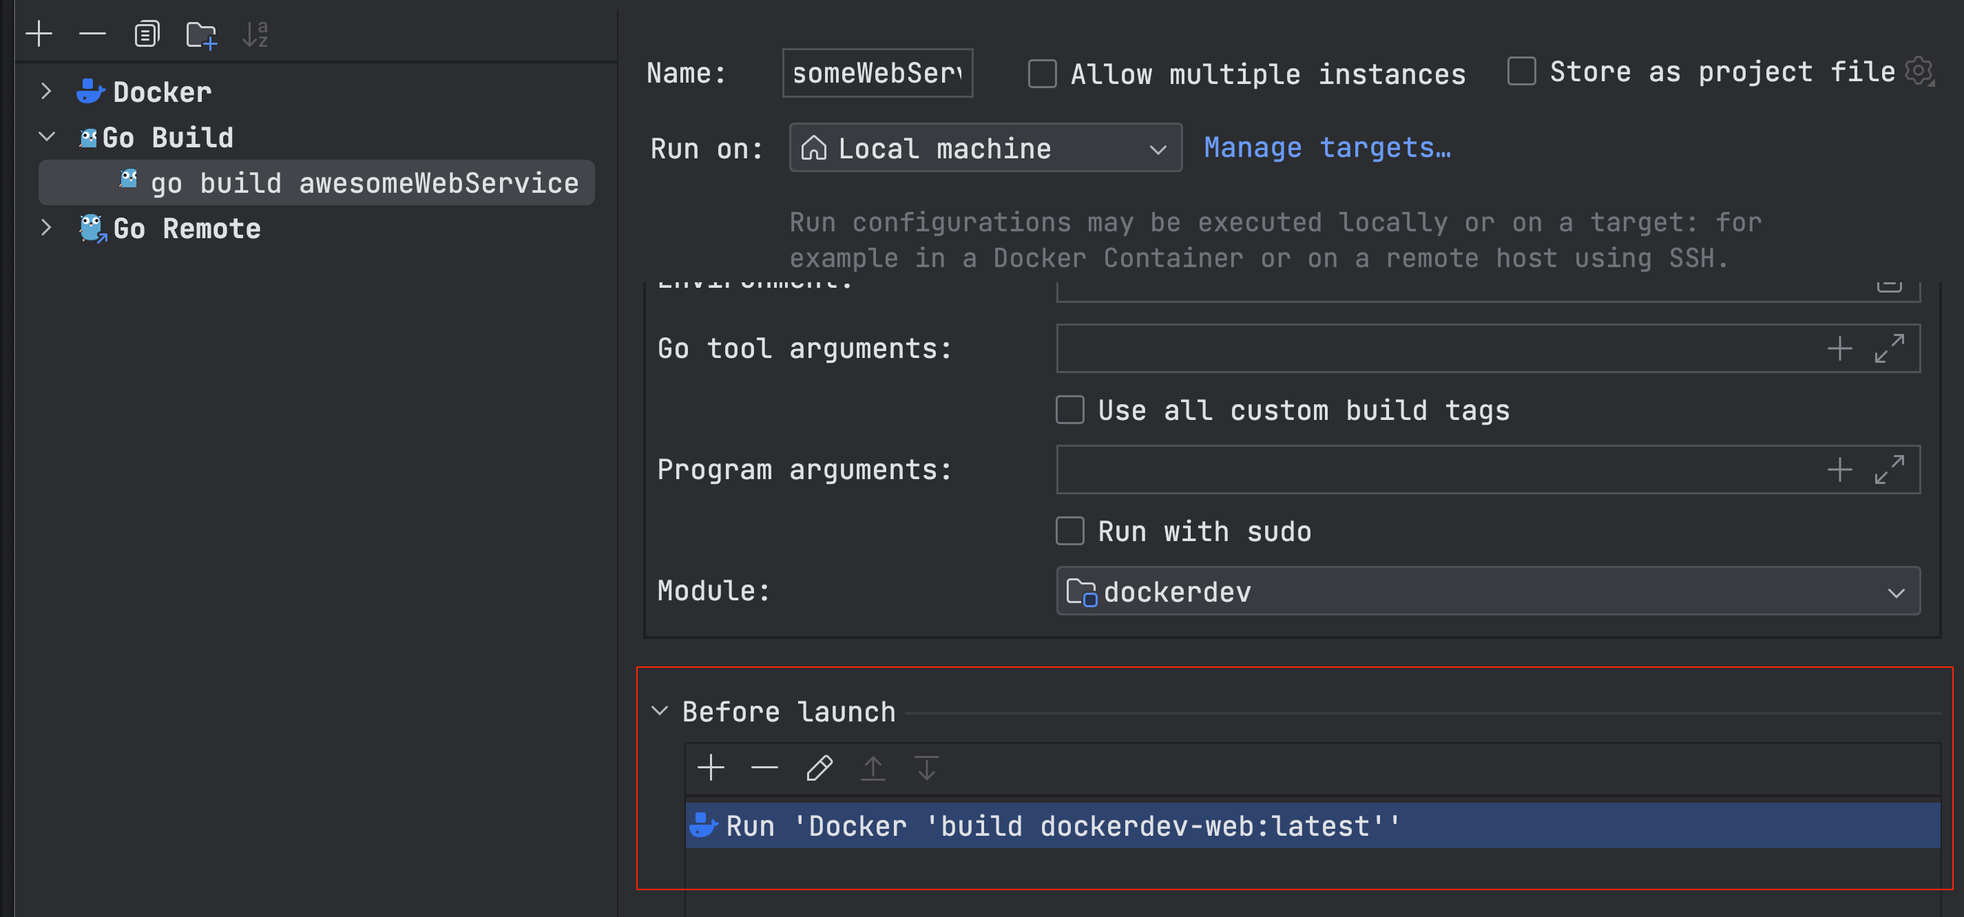Viewport: 1964px width, 917px height.
Task: Select go build awesomeWebService configuration
Action: [364, 183]
